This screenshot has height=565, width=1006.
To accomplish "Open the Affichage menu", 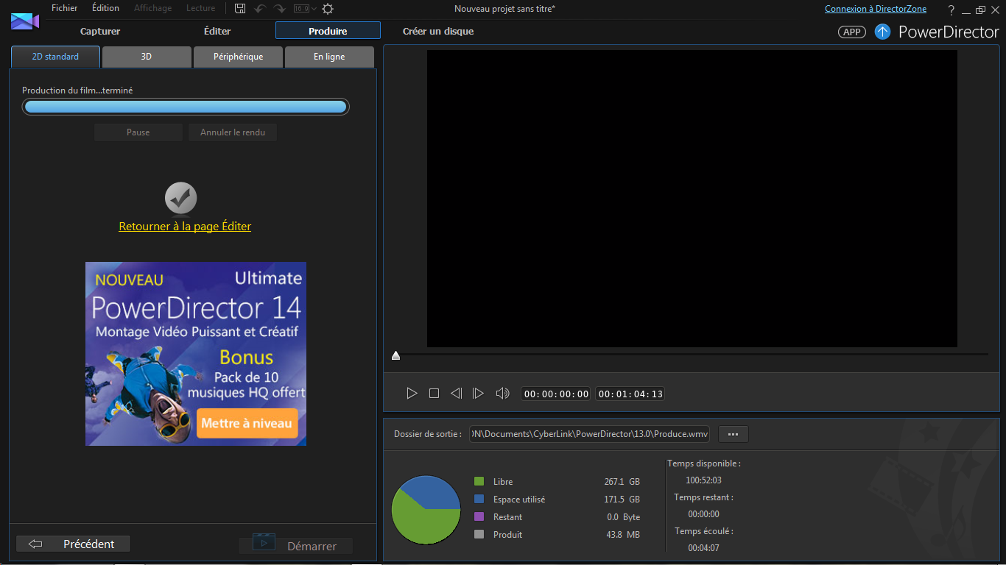I will coord(152,8).
